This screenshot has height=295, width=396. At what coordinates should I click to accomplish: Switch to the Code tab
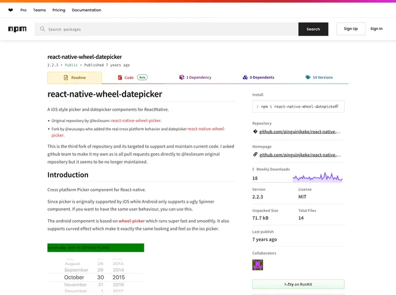tap(132, 77)
